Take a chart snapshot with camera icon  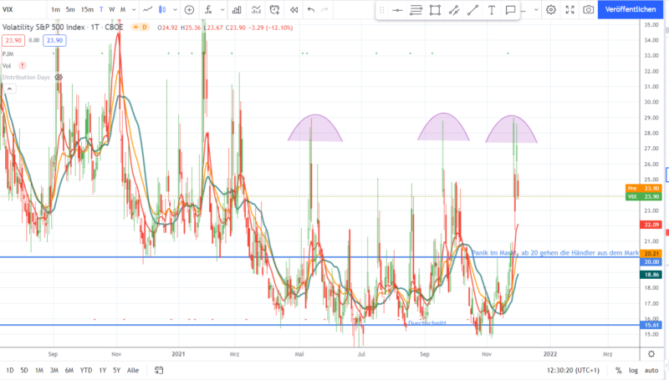pos(589,10)
